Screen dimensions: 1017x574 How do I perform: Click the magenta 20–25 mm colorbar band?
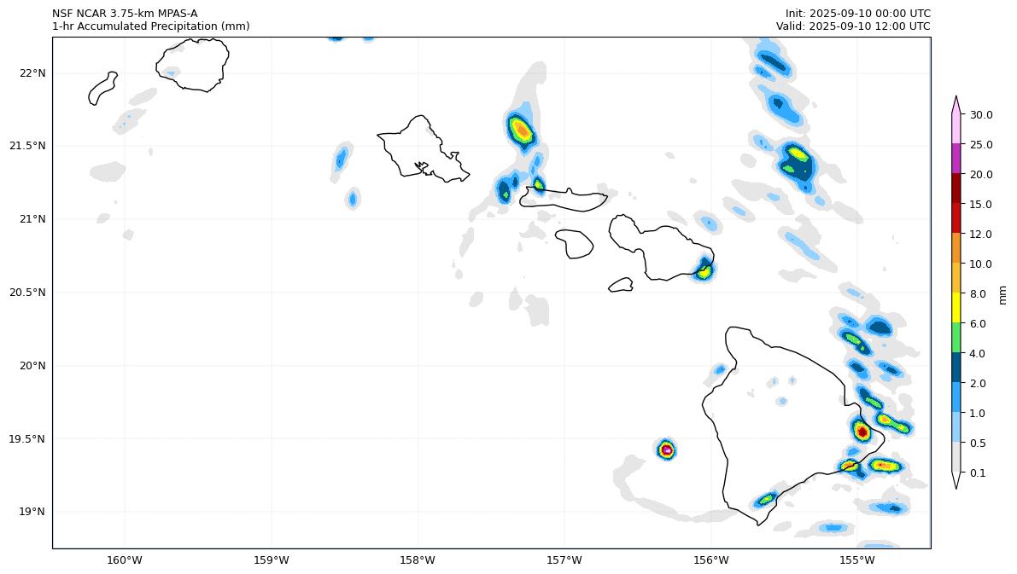tap(956, 159)
